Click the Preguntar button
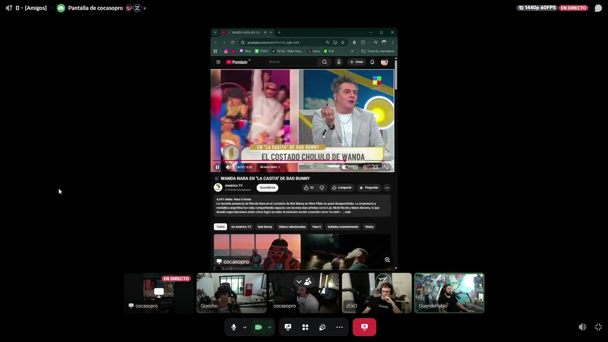Viewport: 608px width, 342px height. [369, 188]
